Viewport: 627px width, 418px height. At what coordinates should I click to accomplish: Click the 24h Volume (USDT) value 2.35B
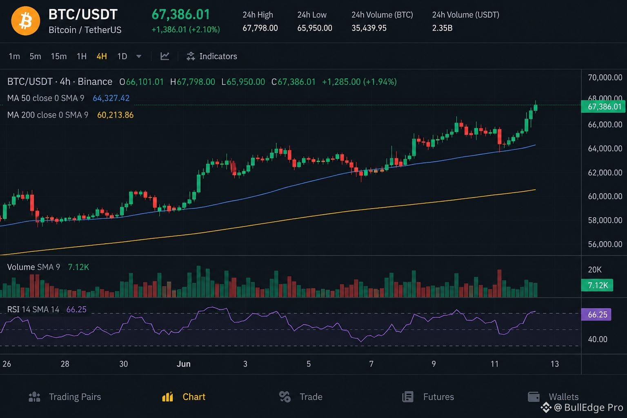(x=442, y=28)
